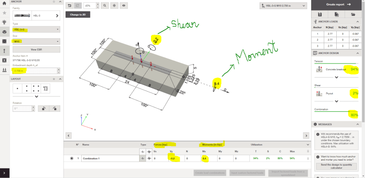Viewport: 365px width, 178px height.
Task: Click the Combination 1 name field
Action: (110, 158)
